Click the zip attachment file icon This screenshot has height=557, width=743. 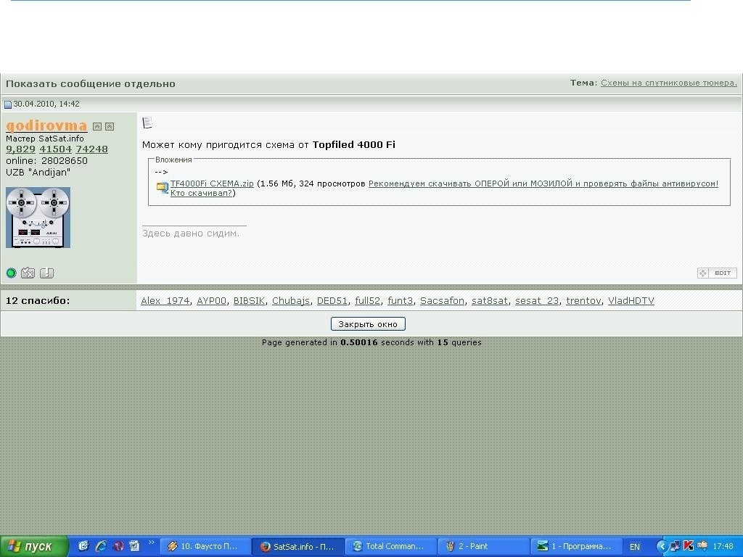tap(162, 187)
